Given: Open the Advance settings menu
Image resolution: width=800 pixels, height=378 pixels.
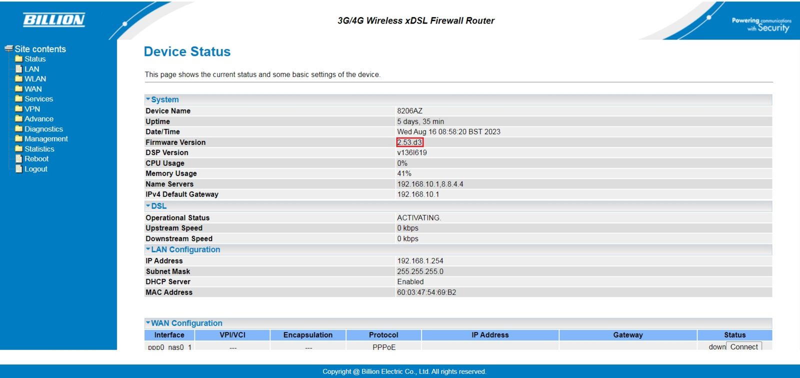Looking at the screenshot, I should [x=39, y=119].
